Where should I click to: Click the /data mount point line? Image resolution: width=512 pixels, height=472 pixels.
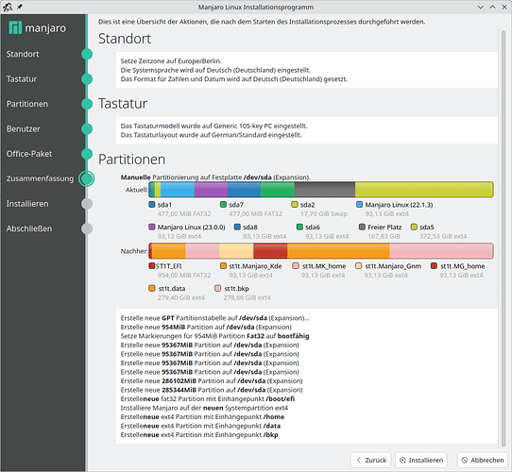[200, 426]
